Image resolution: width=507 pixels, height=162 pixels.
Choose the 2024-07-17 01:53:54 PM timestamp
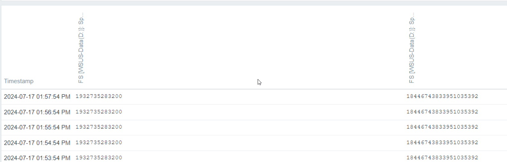click(37, 158)
